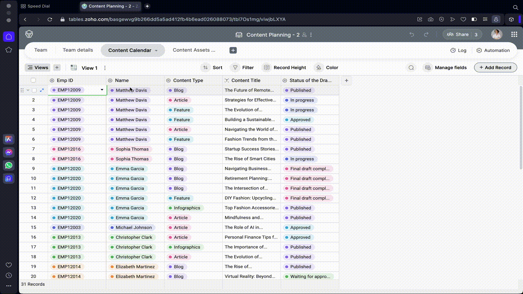Open dropdown in EMP12009 cell

point(102,90)
